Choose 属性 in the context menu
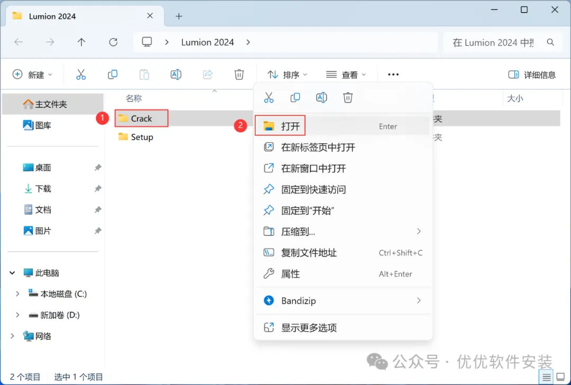The width and height of the screenshot is (571, 385). [343, 273]
